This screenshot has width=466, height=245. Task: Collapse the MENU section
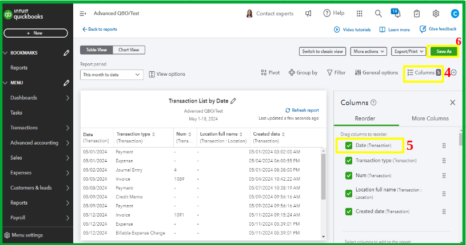[x=5, y=83]
